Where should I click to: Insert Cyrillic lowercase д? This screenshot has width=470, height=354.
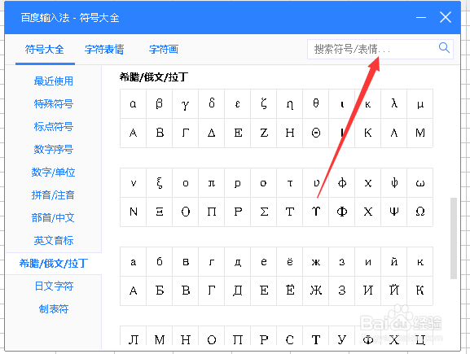237,262
